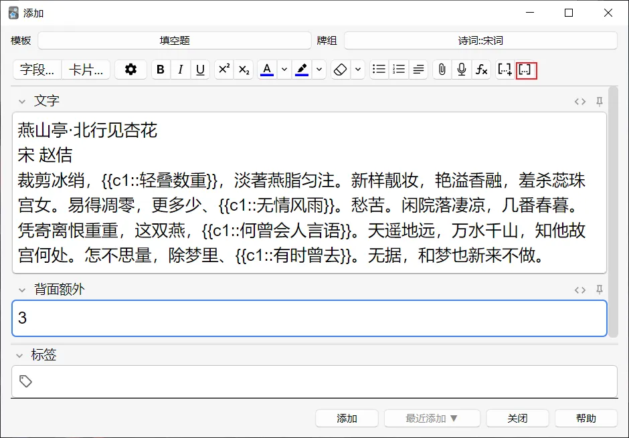The width and height of the screenshot is (629, 438).
Task: Pin the 背面额外 field
Action: coord(600,290)
